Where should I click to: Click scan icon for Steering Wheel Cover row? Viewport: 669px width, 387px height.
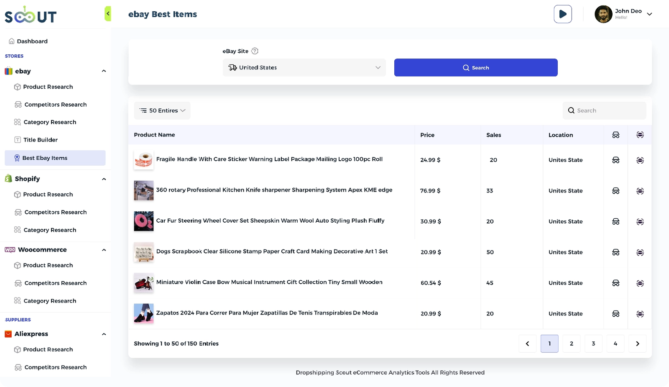tap(640, 222)
